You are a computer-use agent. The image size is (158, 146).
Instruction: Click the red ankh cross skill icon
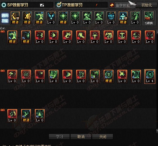95,37
